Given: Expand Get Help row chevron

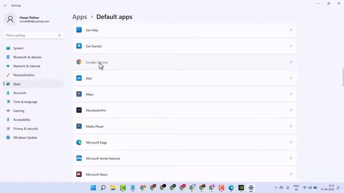Looking at the screenshot, I should (291, 30).
